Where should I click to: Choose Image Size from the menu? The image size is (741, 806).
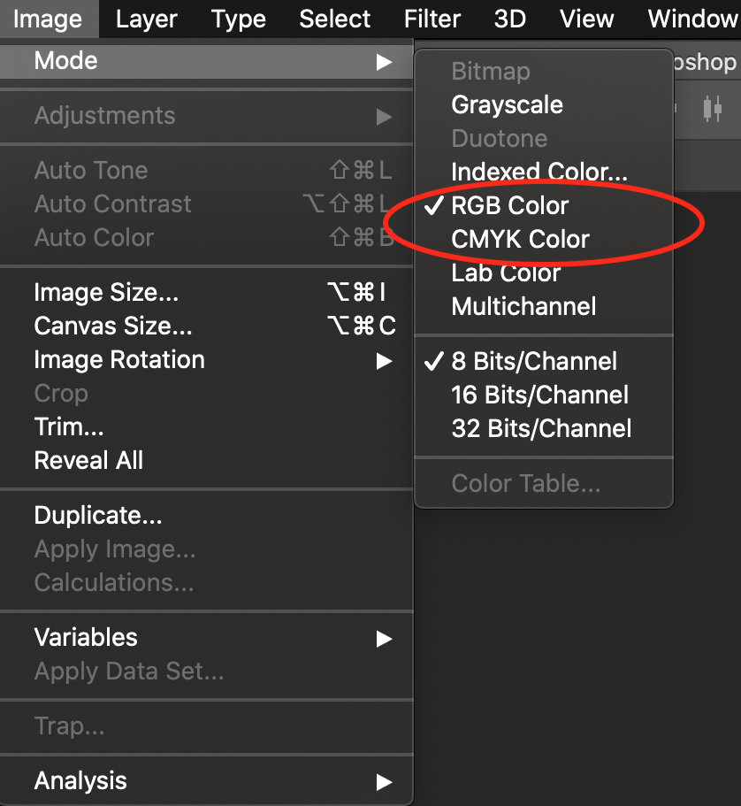[x=106, y=293]
